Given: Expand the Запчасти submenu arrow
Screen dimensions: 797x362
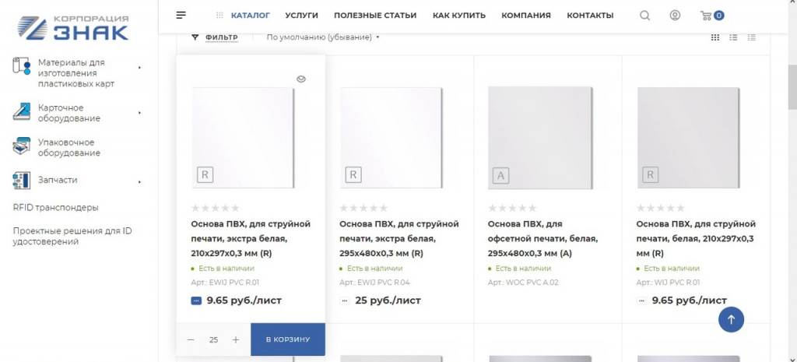Looking at the screenshot, I should coord(140,182).
